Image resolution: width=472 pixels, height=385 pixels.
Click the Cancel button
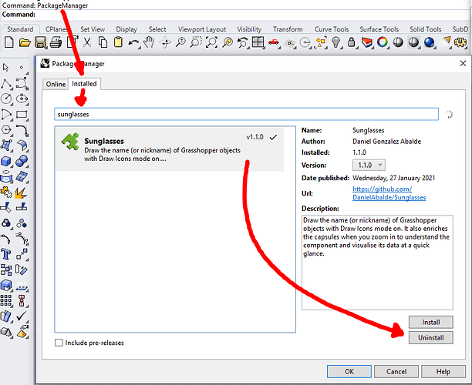click(x=396, y=371)
